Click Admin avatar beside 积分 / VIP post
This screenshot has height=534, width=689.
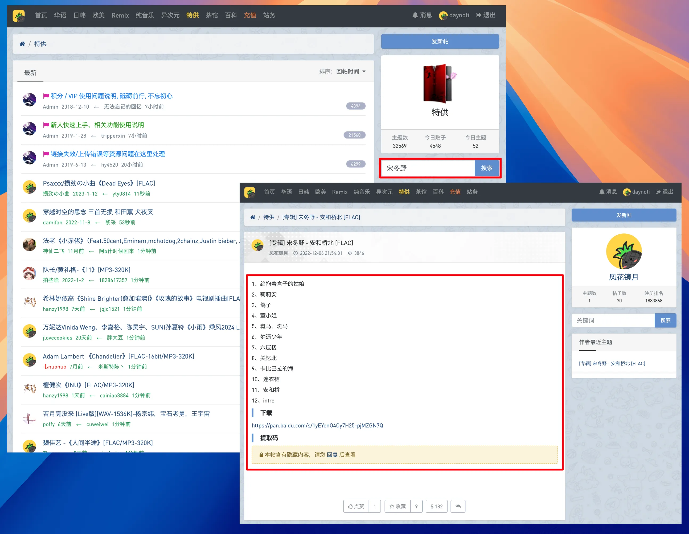click(x=29, y=100)
